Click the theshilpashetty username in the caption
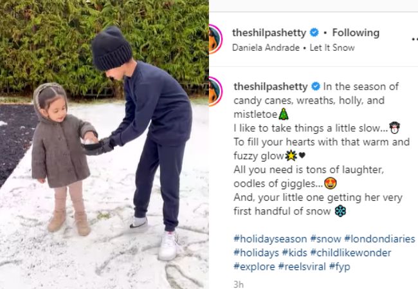This screenshot has height=289, width=418. 271,87
